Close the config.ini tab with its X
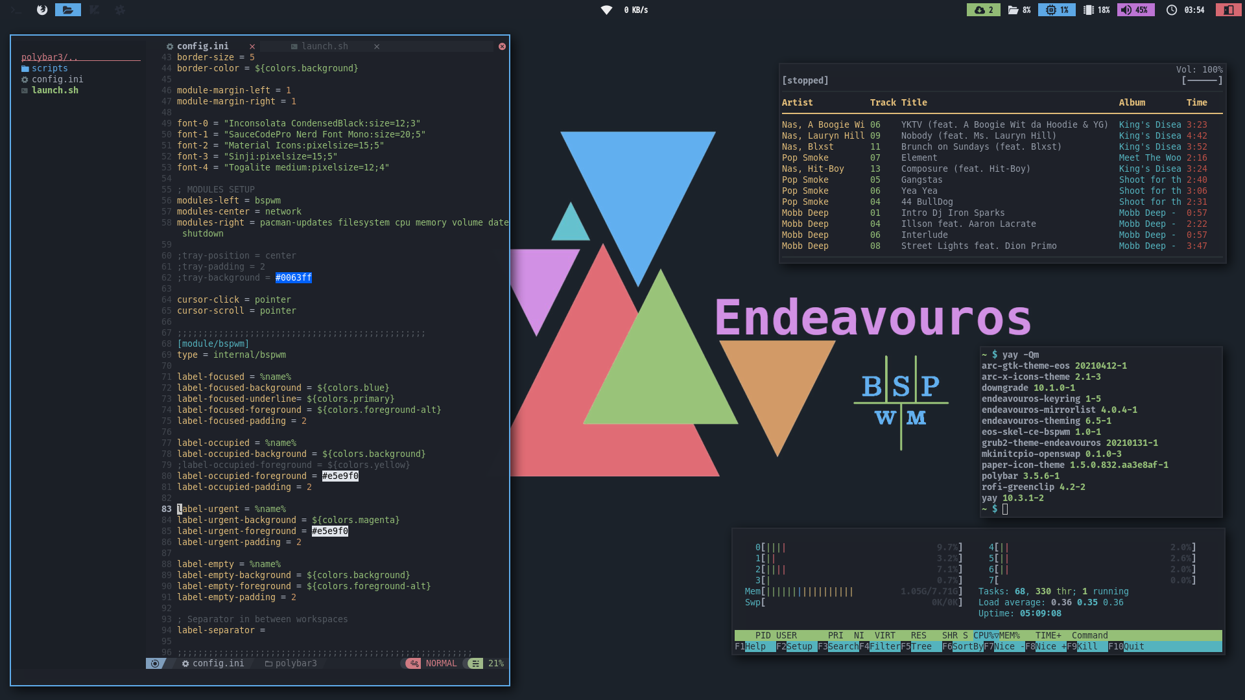This screenshot has width=1245, height=700. click(x=252, y=47)
